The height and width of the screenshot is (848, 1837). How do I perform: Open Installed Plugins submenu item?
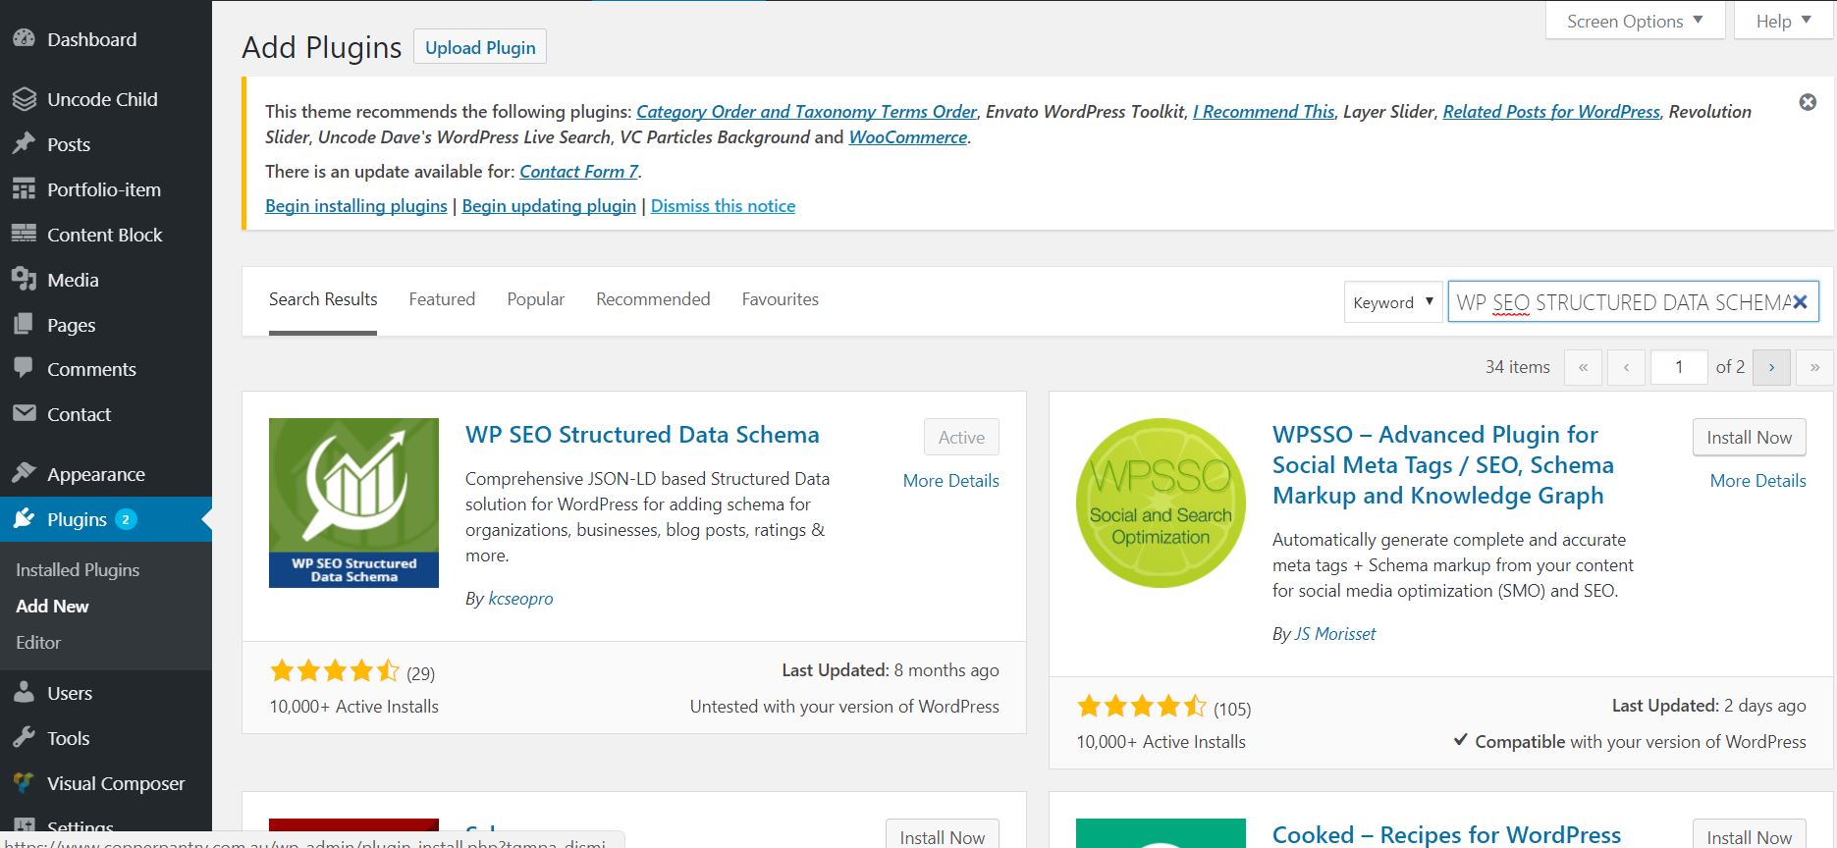pyautogui.click(x=78, y=570)
